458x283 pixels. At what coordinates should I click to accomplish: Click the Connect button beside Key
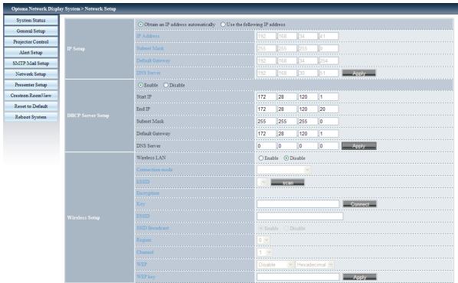(x=359, y=204)
